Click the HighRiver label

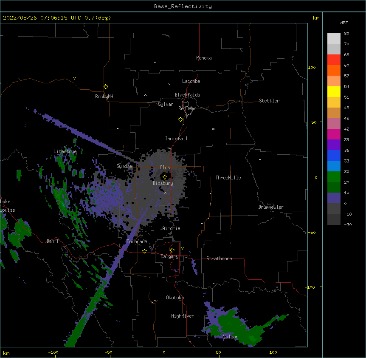click(183, 316)
